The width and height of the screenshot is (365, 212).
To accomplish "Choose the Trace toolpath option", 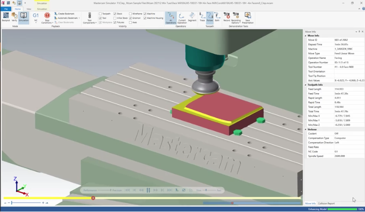I will [202, 17].
